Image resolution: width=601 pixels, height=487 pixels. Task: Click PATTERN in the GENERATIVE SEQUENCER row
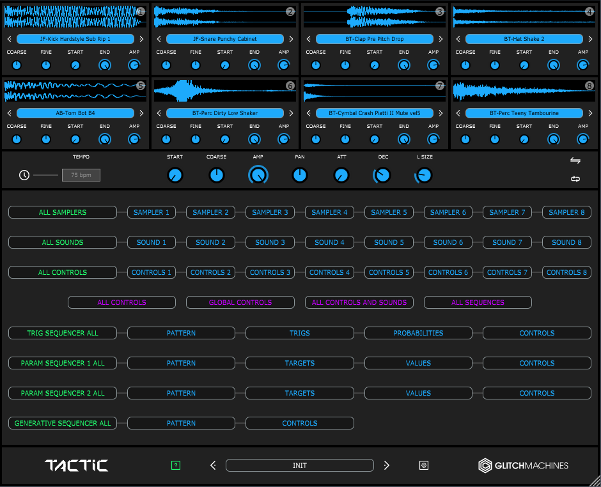tap(181, 423)
